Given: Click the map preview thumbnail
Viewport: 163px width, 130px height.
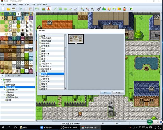Looking at the screenshot, I should [76, 38].
